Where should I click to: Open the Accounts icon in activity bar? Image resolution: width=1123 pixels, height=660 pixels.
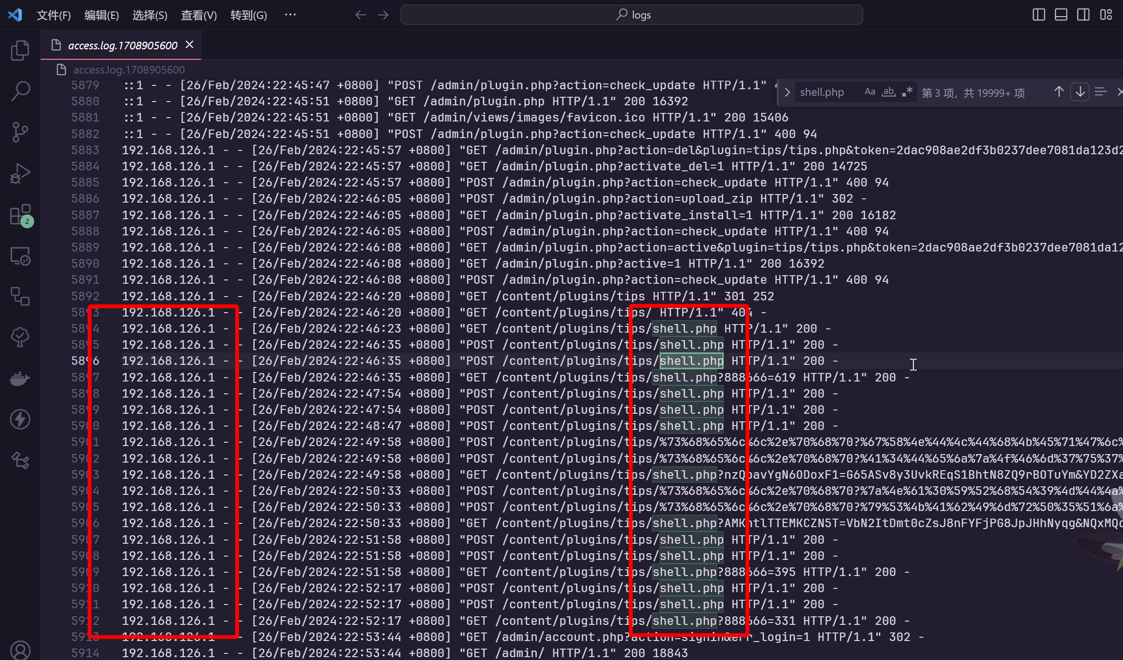click(20, 650)
